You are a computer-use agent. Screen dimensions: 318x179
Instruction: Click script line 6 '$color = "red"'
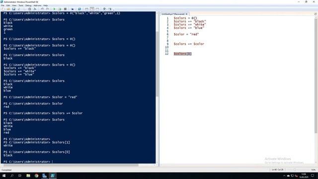click(186, 34)
